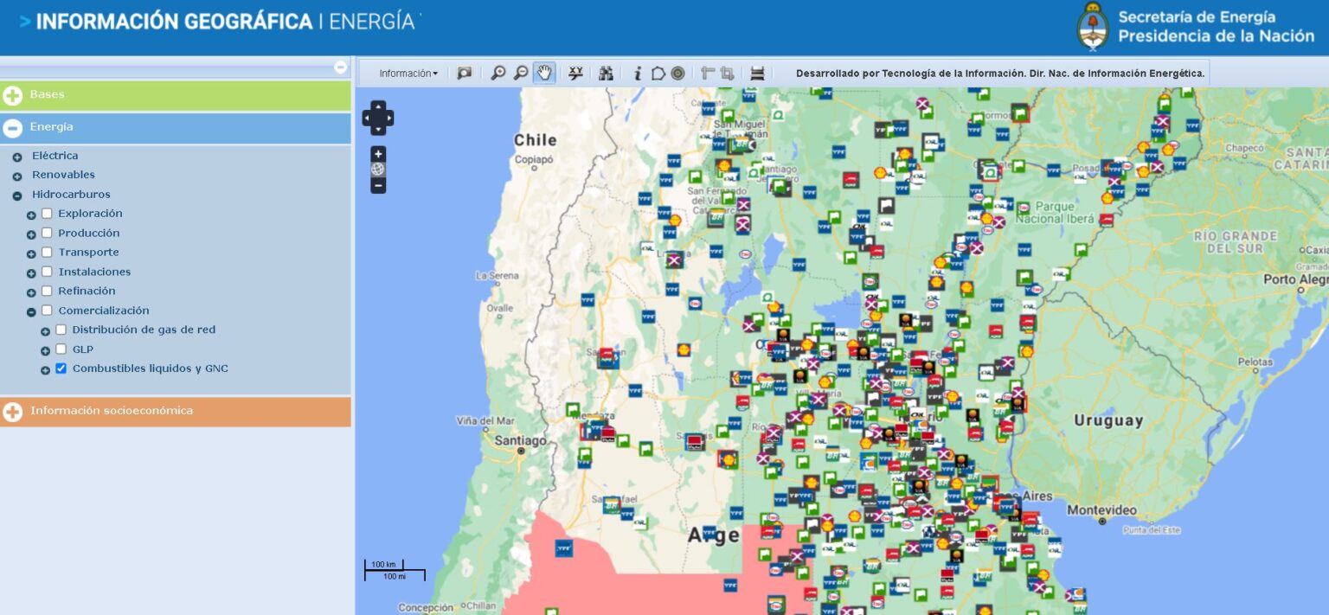
Task: Uncheck Combustibles liquidos y GNC layer
Action: pos(61,368)
